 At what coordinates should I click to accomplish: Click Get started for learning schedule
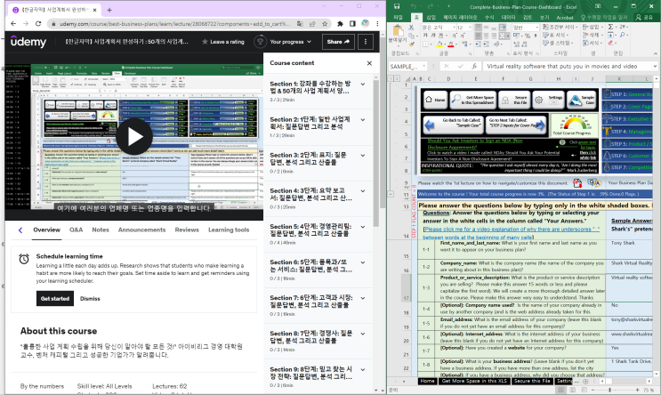[55, 298]
